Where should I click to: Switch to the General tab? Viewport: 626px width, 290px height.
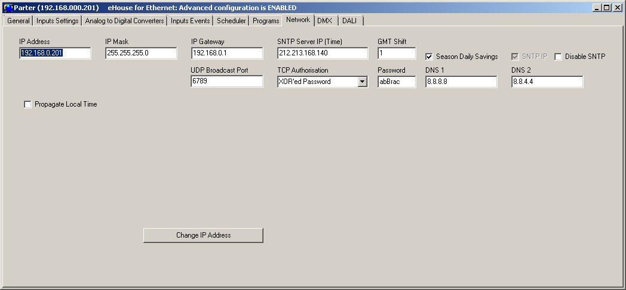[x=19, y=21]
